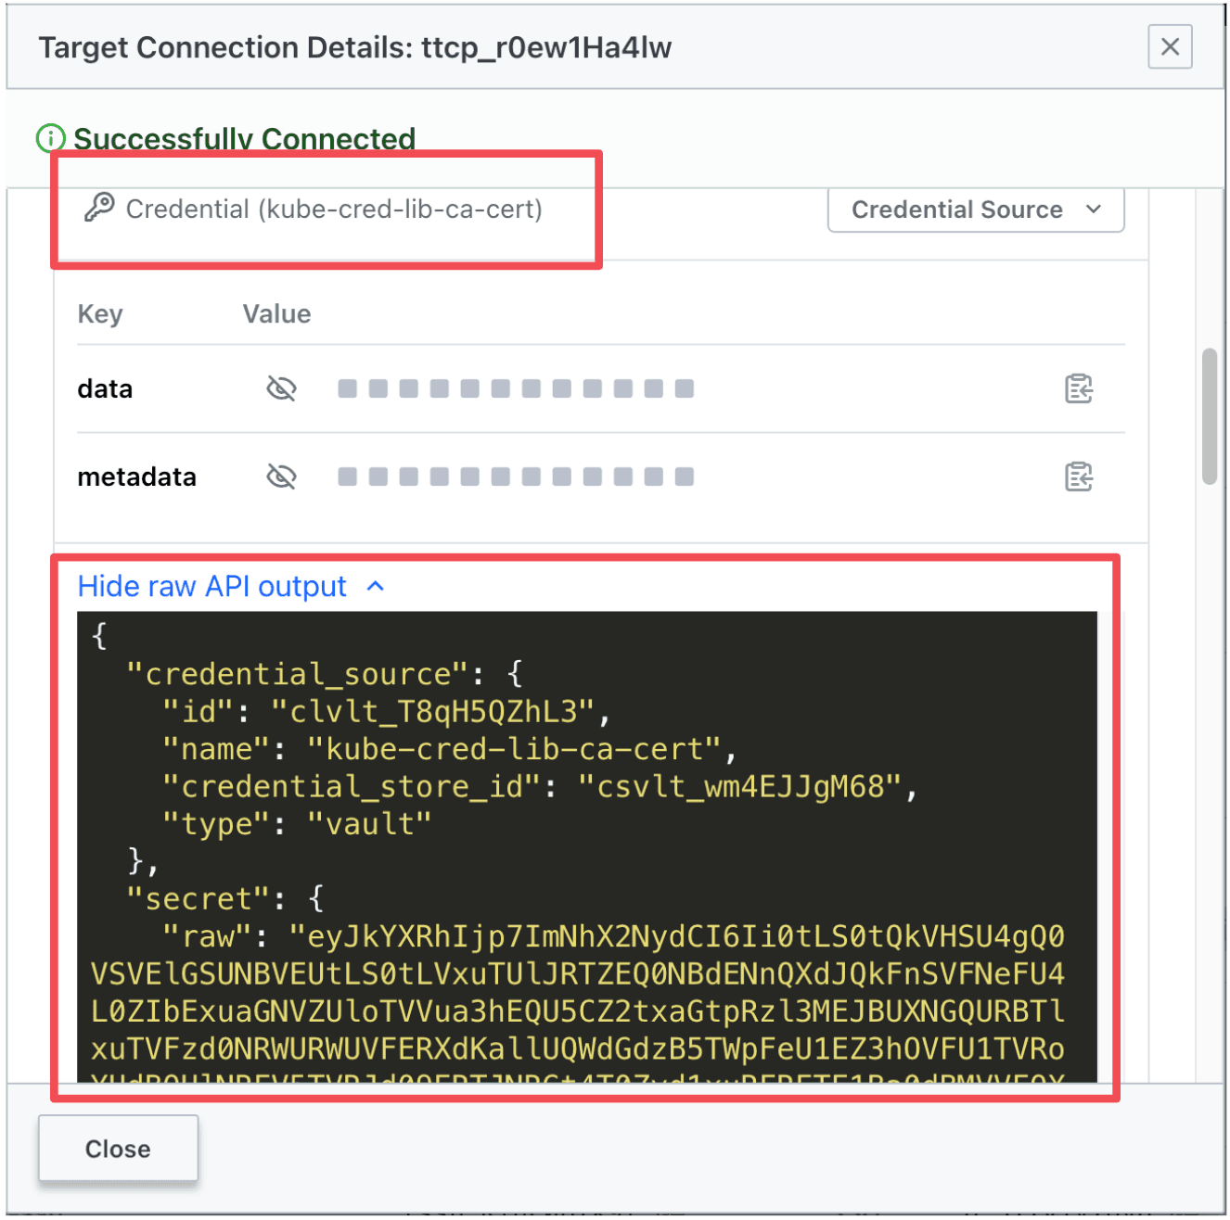Screen dimensions: 1230x1220
Task: Click the masked dots in the data row
Action: pos(516,389)
